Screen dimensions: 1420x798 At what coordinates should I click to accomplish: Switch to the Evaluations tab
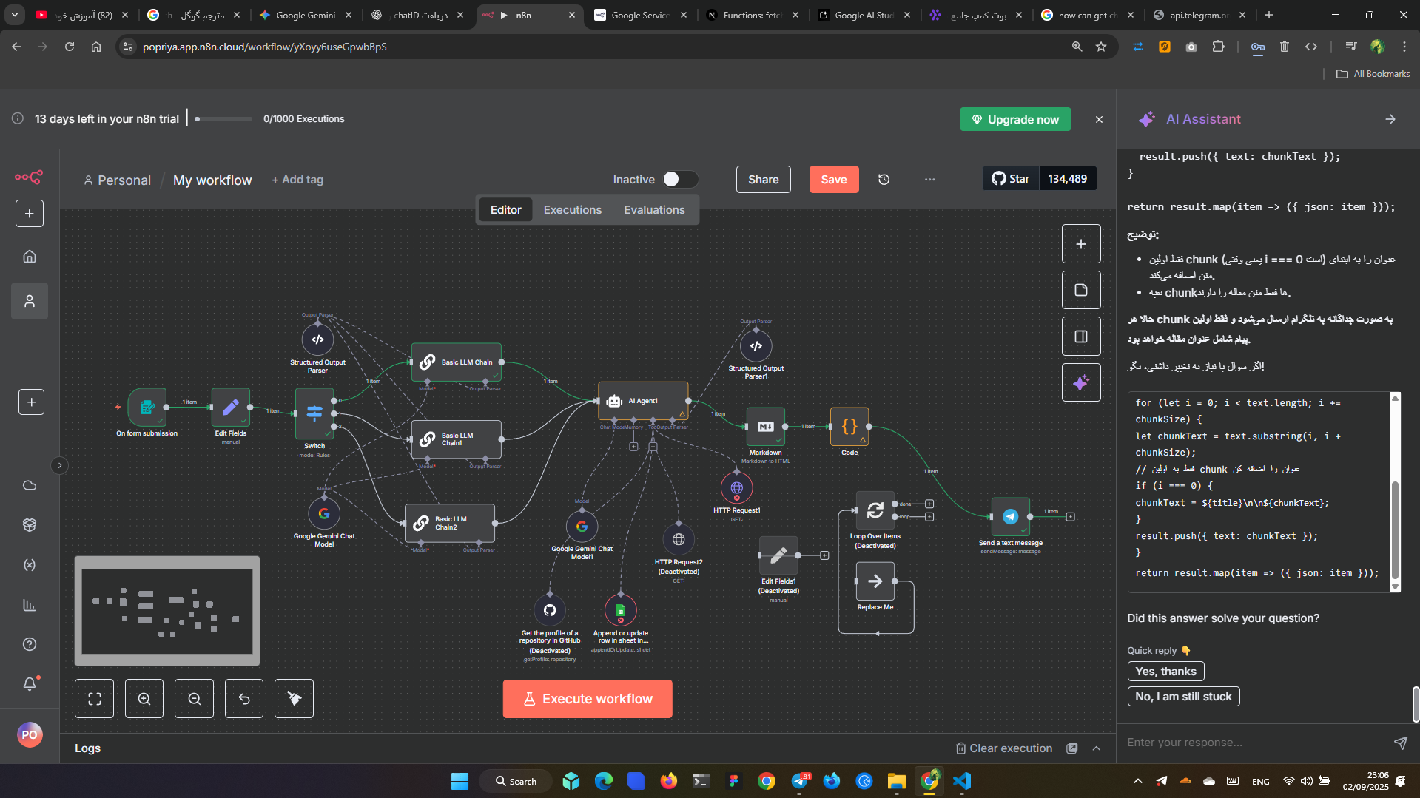point(654,210)
